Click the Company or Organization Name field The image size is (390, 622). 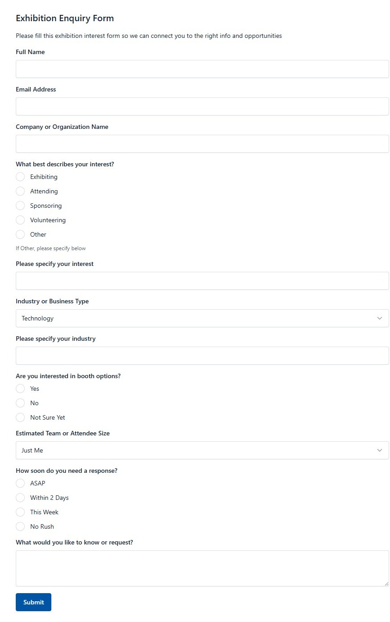(202, 144)
